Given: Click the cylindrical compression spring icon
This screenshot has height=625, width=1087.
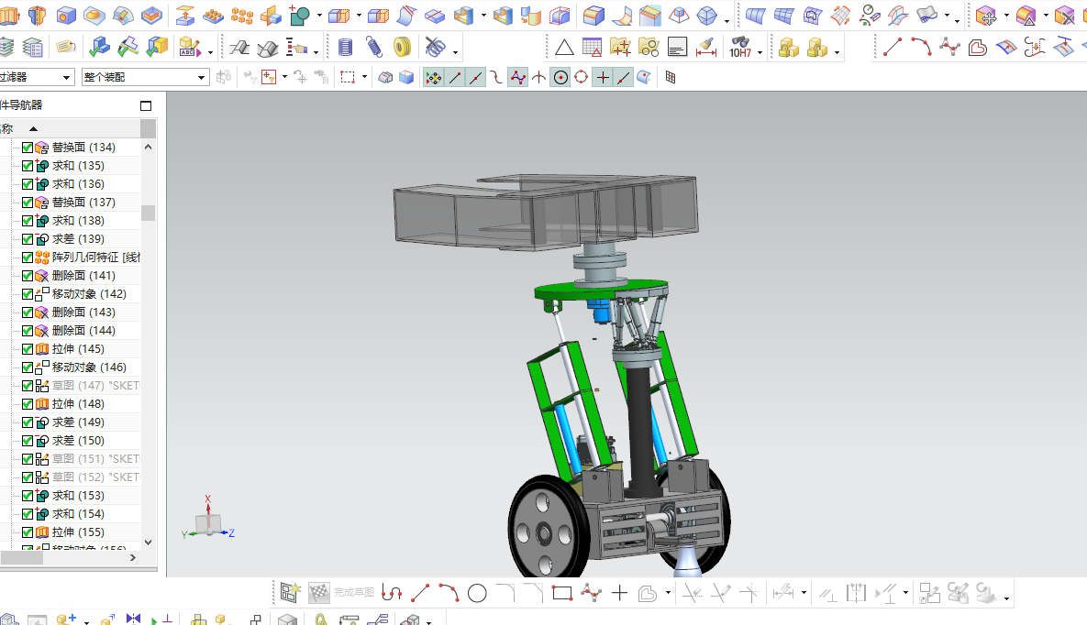Looking at the screenshot, I should (x=345, y=47).
